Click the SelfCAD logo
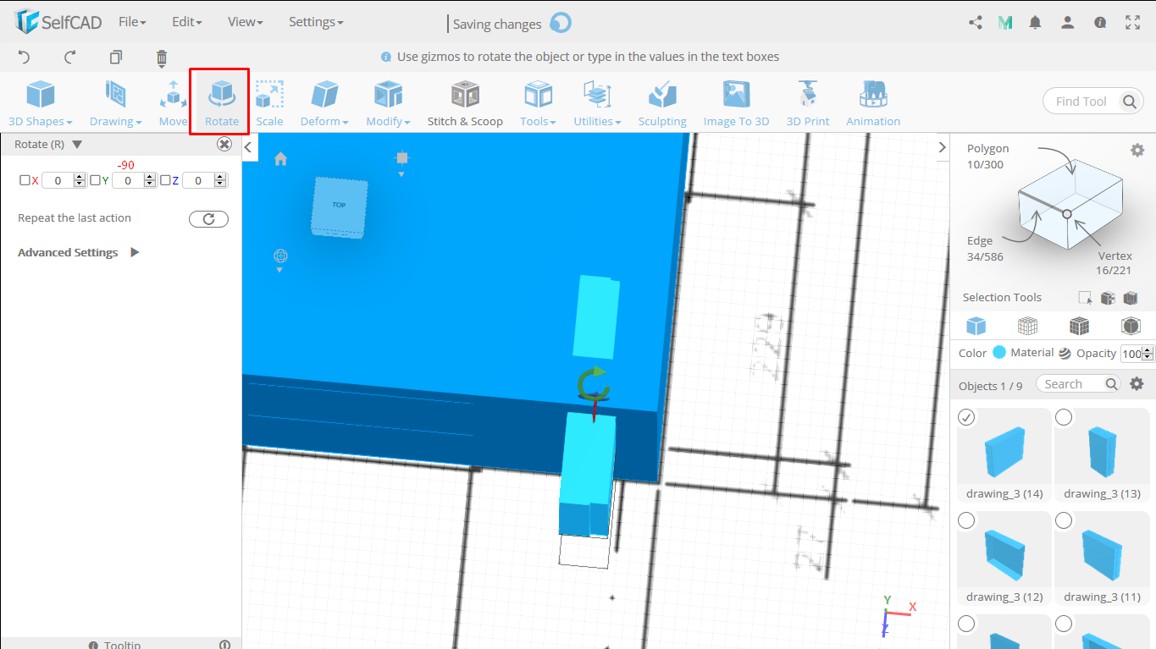This screenshot has height=649, width=1156. click(x=58, y=22)
